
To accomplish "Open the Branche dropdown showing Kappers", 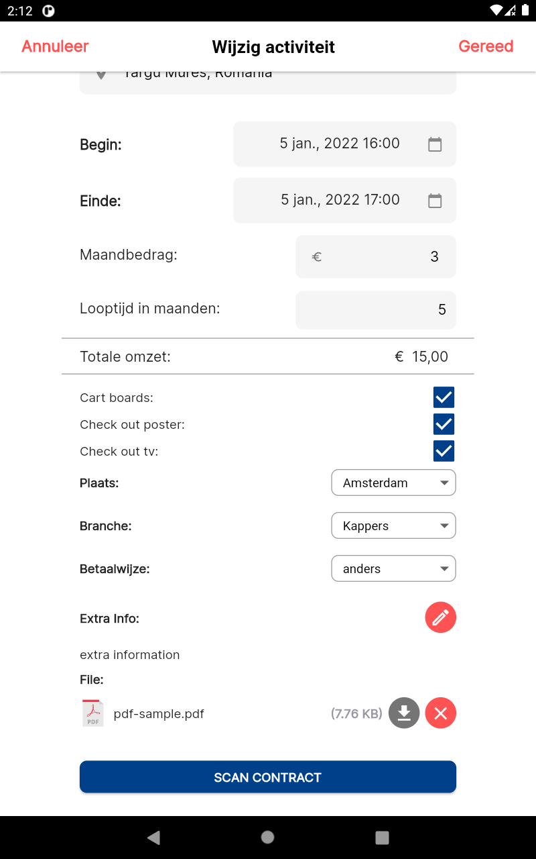I will [393, 525].
